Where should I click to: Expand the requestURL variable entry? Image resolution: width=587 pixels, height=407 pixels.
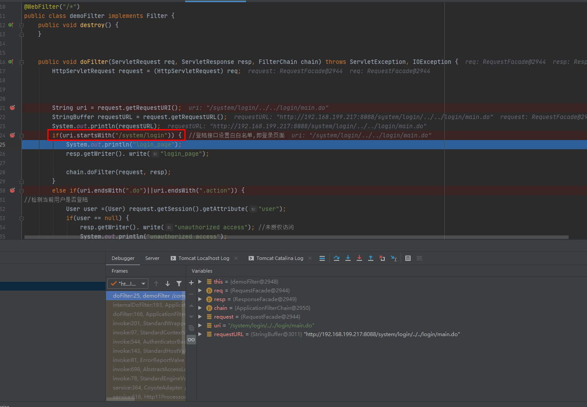click(200, 334)
